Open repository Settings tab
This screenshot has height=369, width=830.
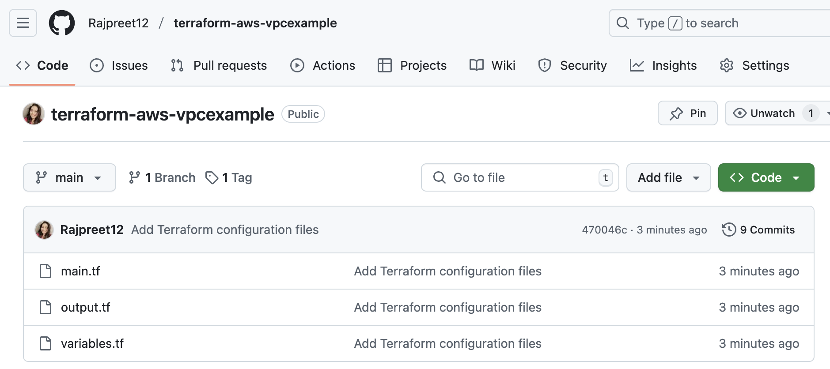(754, 65)
